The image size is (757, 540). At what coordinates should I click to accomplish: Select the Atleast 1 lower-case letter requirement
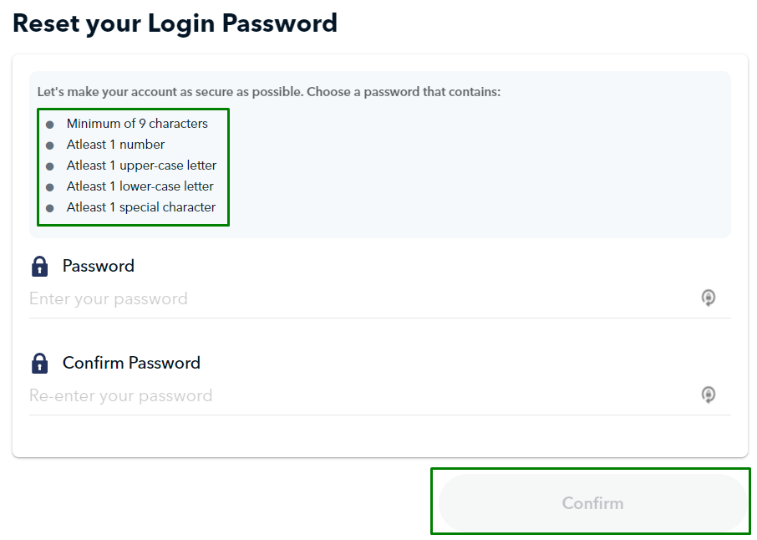point(140,186)
